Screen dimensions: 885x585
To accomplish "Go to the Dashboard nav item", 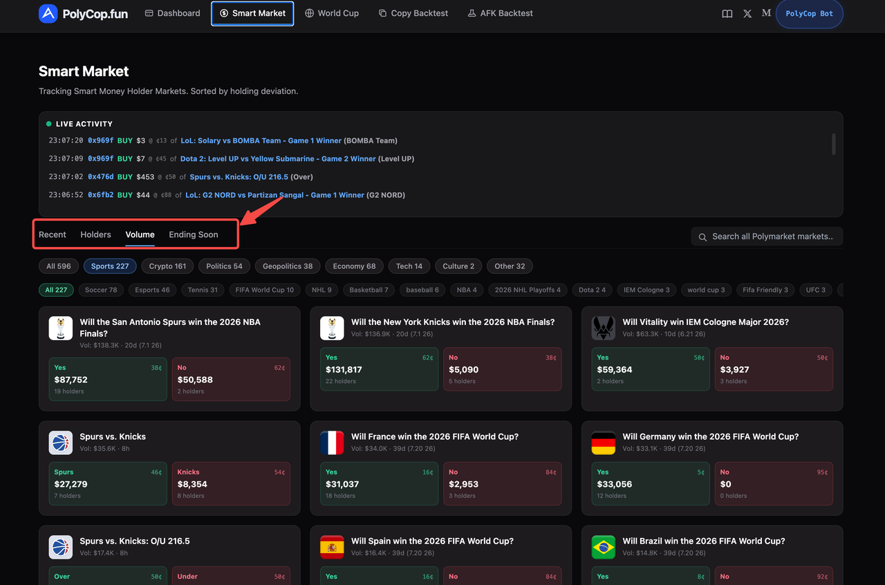I will click(x=172, y=13).
